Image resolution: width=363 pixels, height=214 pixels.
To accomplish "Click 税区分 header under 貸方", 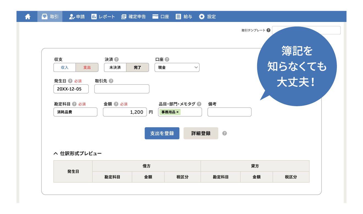I will point(291,177).
